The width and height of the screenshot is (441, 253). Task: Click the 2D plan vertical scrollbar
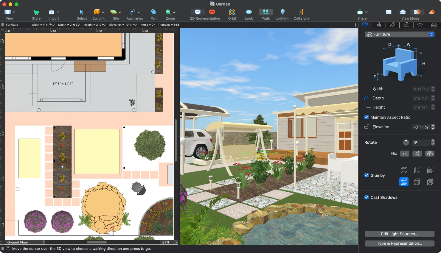[x=176, y=140]
